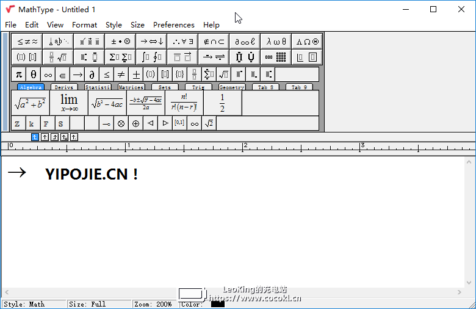Open the uppercase Greek palette (ΛΩ)

tap(307, 42)
